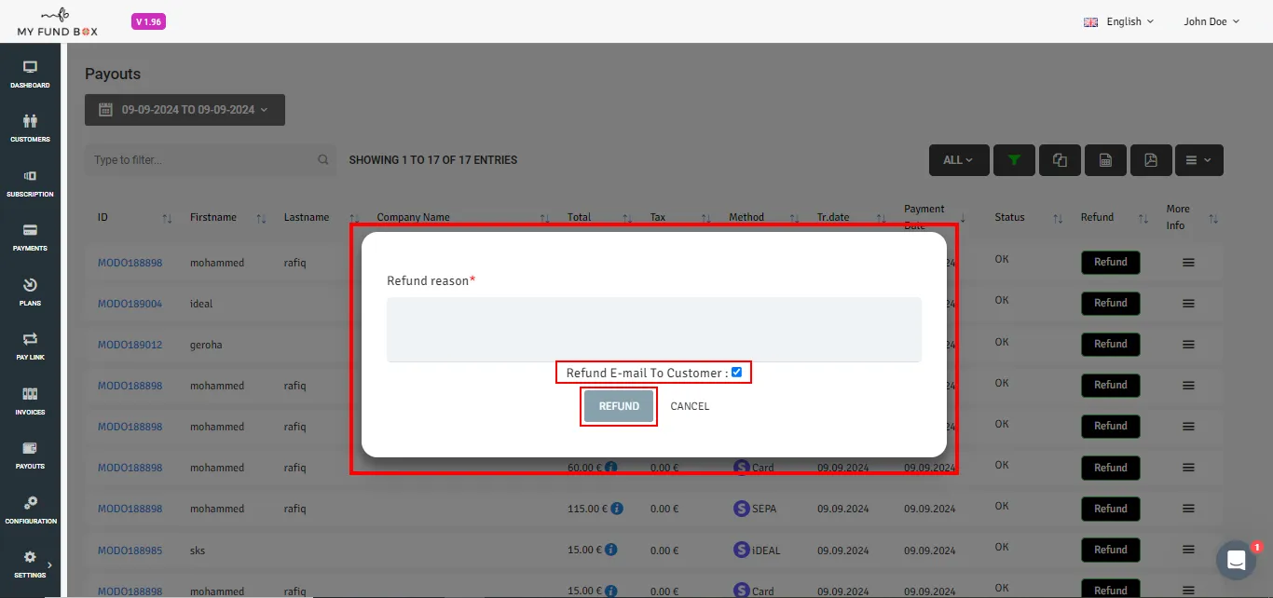Copy table data using the copy icon

pyautogui.click(x=1060, y=160)
